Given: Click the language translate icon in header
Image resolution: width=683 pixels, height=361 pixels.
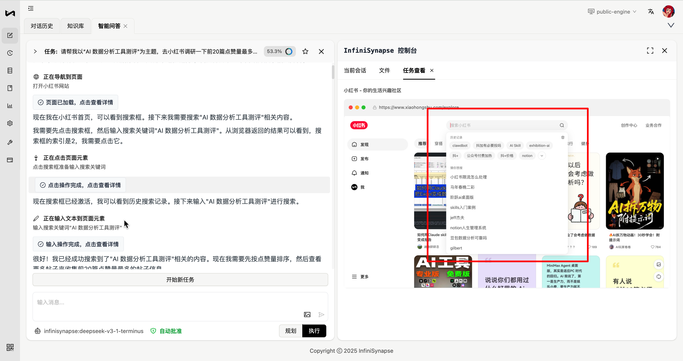Looking at the screenshot, I should point(651,12).
